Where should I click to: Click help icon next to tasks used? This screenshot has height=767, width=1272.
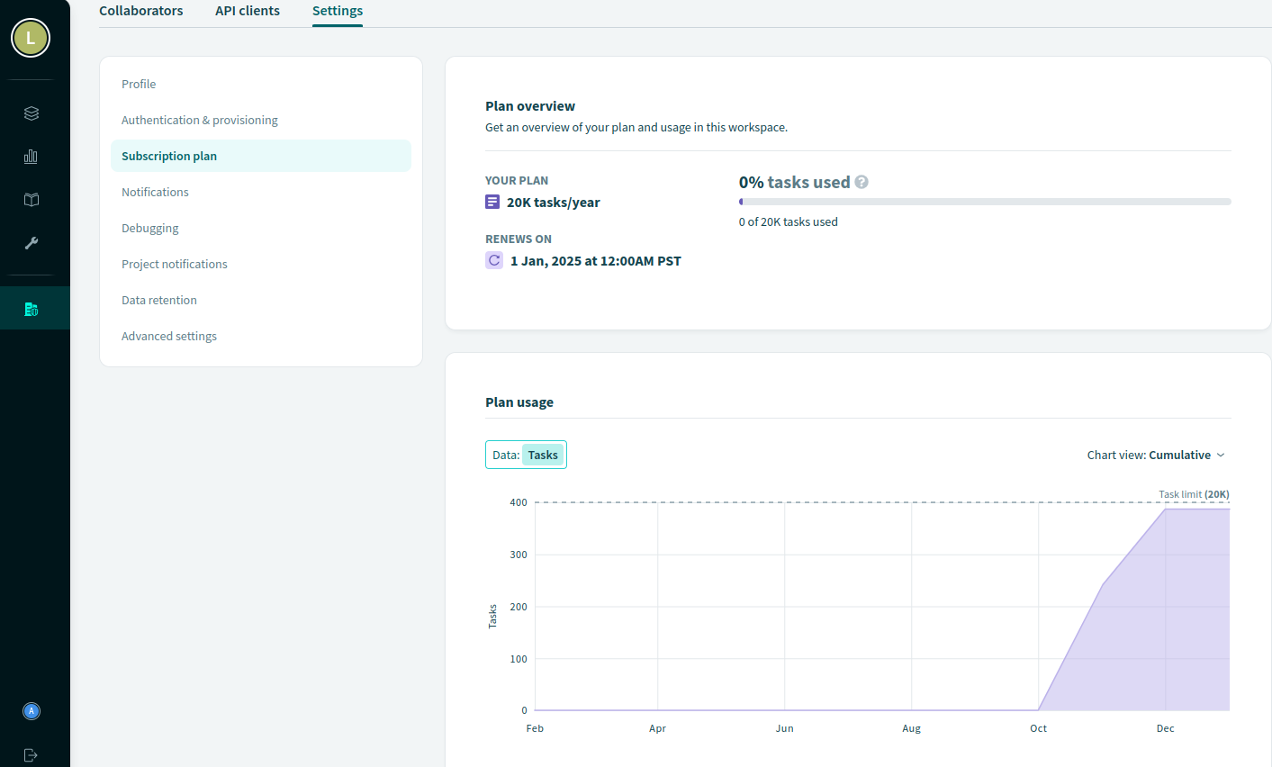click(x=862, y=182)
